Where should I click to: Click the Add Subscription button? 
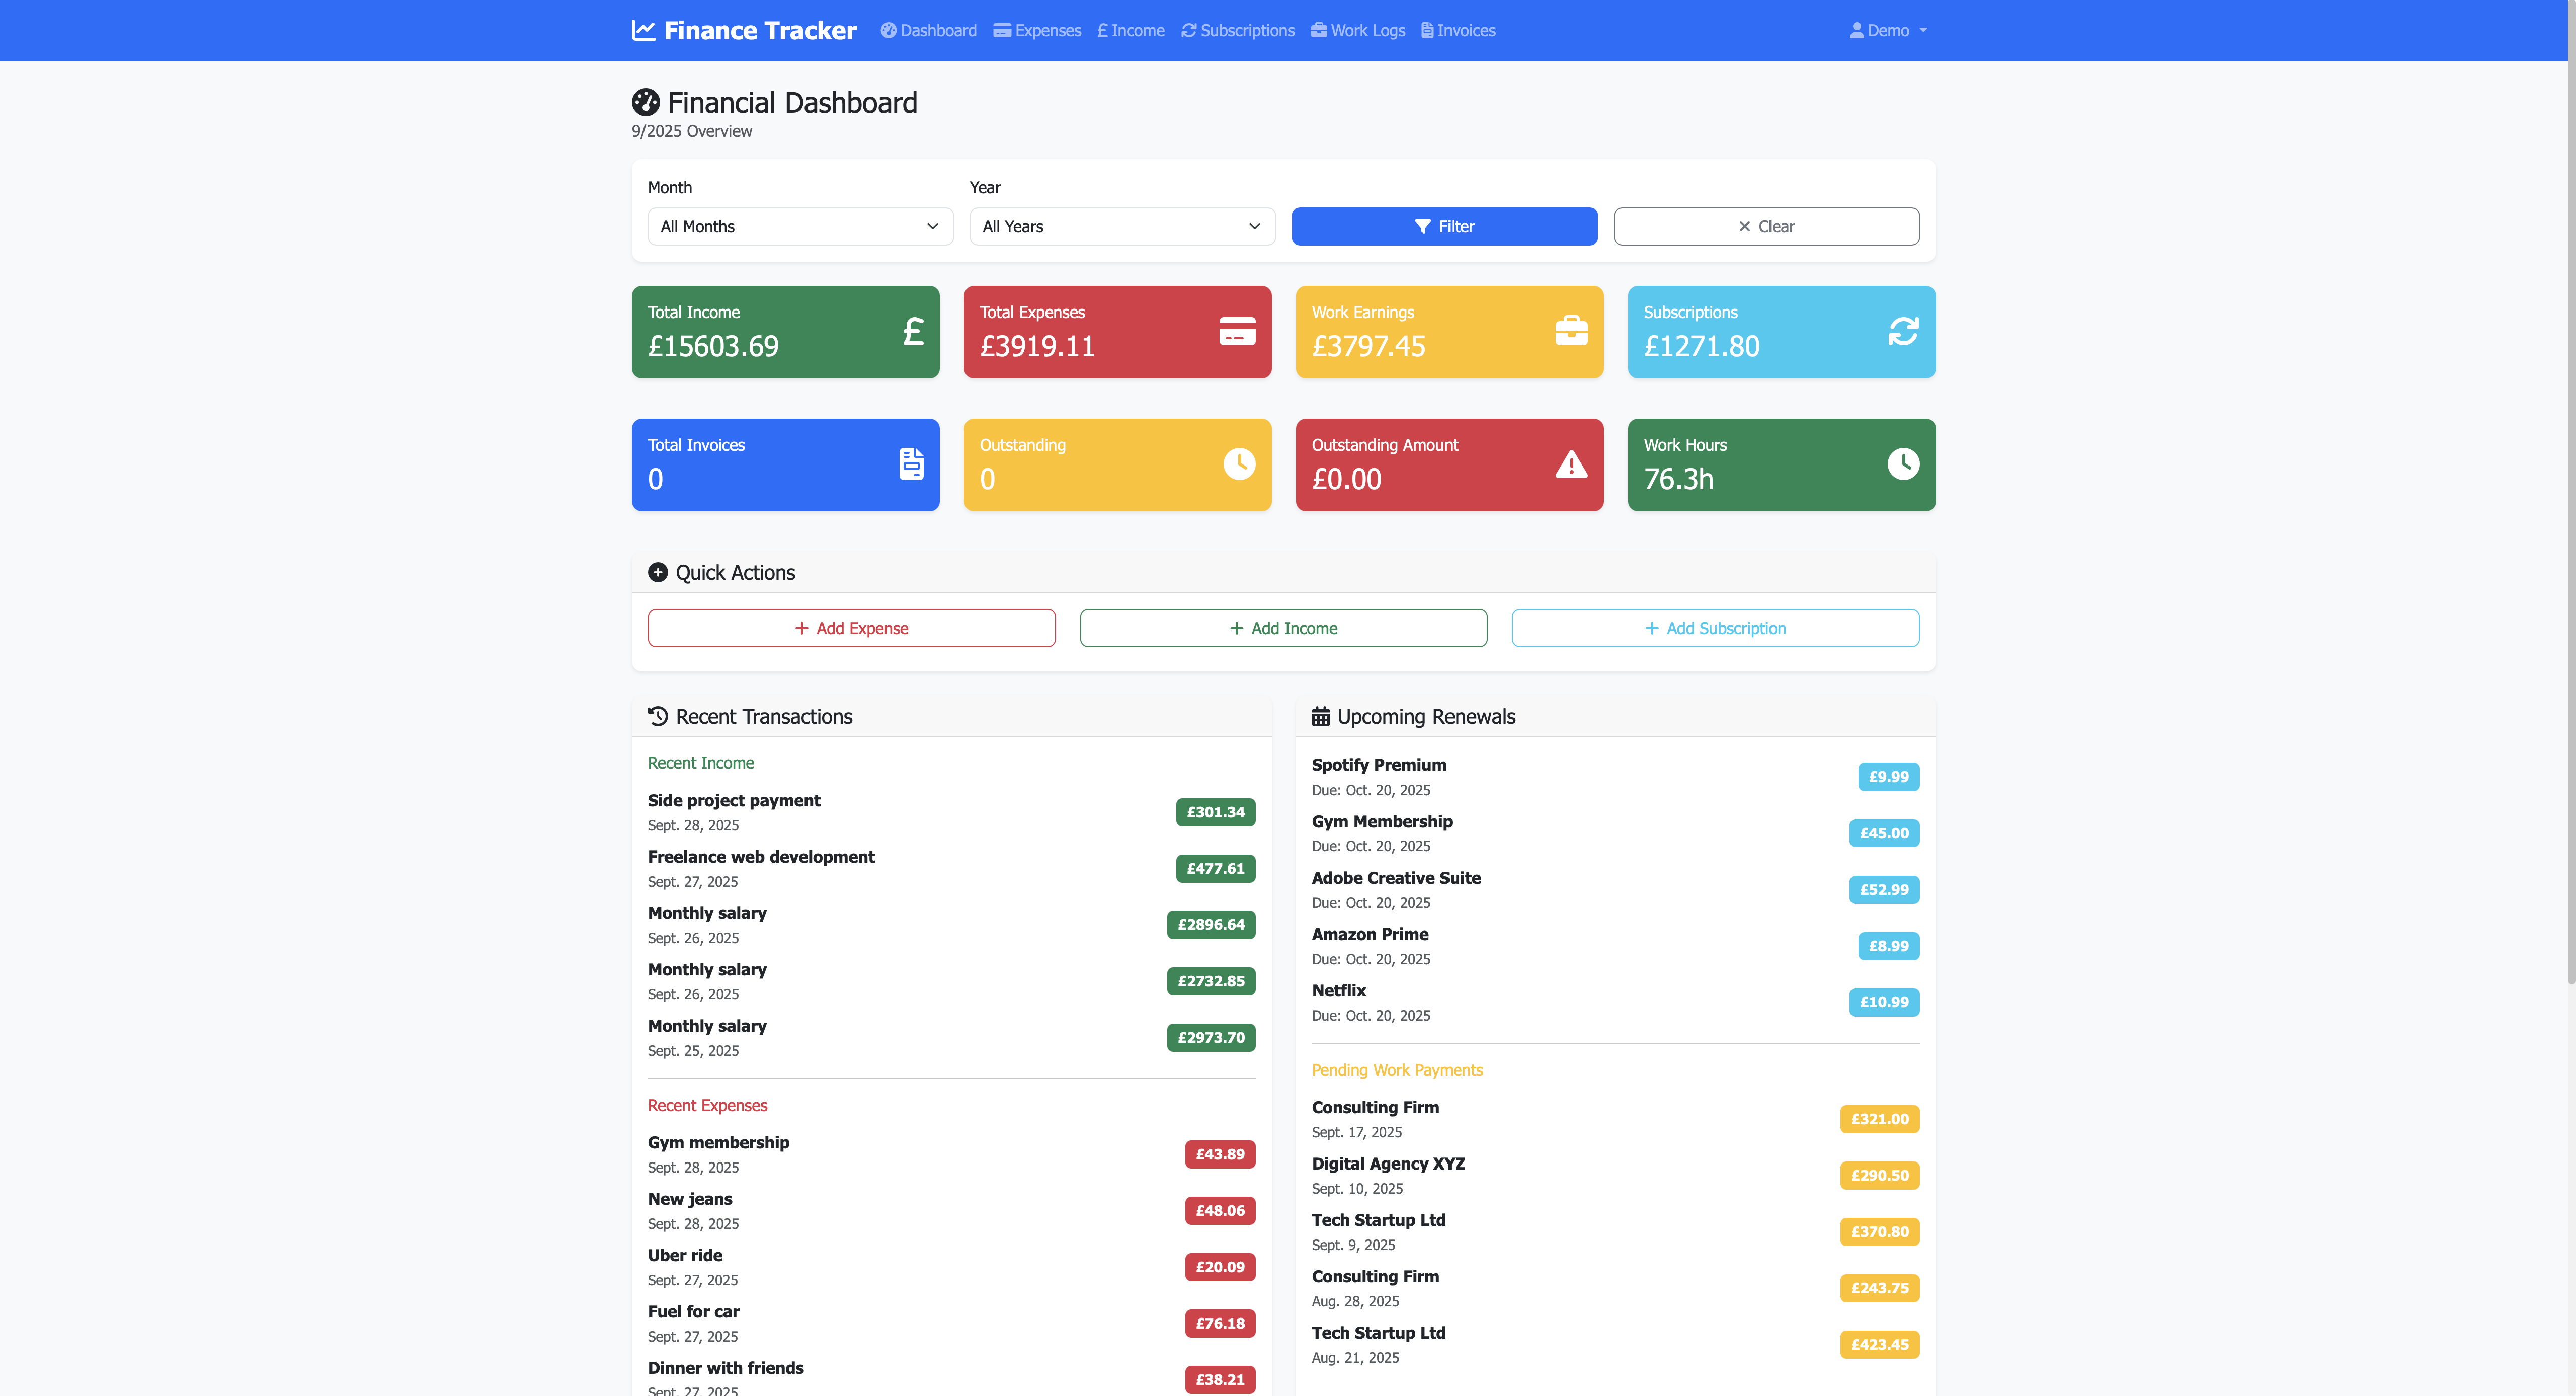[x=1714, y=628]
